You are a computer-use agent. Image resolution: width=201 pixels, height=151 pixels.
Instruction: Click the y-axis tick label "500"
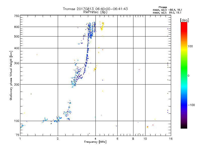[17, 36]
